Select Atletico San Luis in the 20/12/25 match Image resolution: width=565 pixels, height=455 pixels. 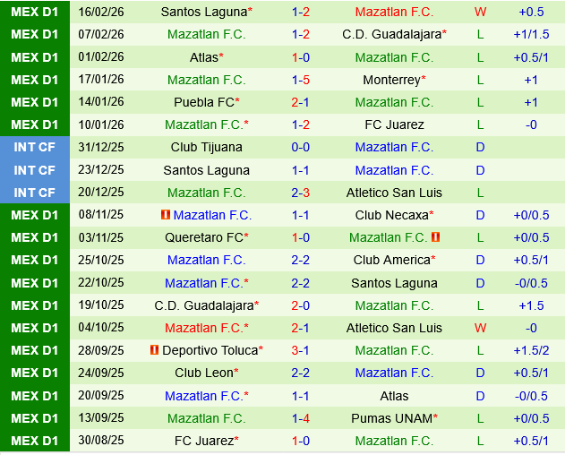(x=394, y=193)
